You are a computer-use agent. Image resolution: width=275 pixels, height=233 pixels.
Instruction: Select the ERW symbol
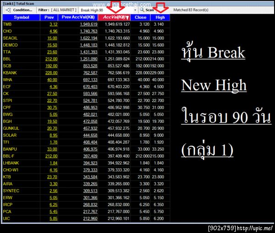(x=7, y=197)
